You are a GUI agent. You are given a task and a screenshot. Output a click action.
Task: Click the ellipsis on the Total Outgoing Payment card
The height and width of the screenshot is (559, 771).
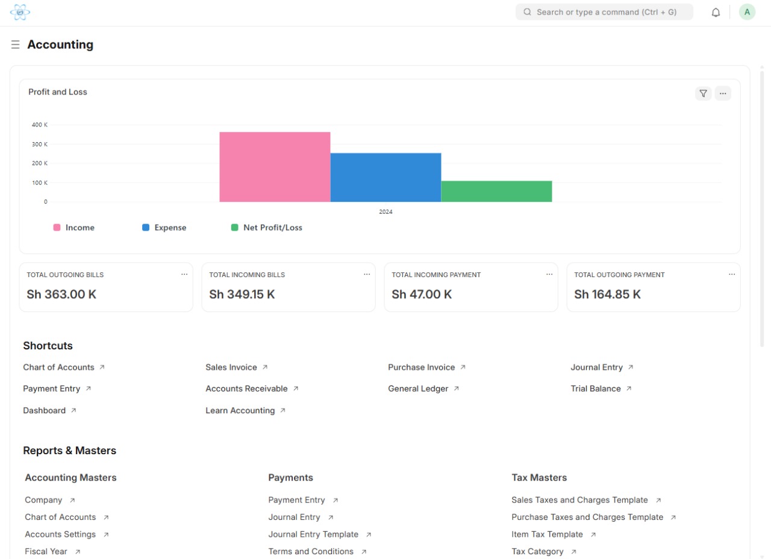732,275
